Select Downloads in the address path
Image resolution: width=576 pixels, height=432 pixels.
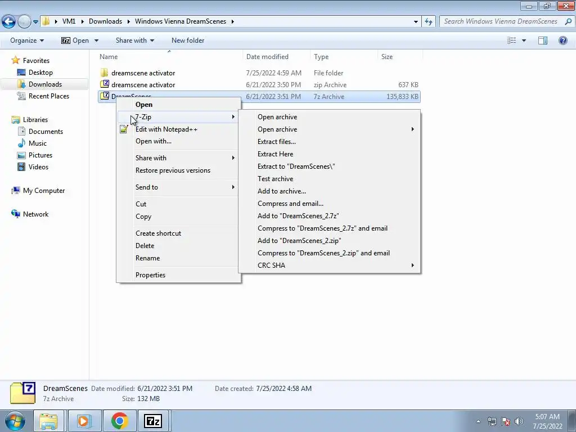click(x=105, y=21)
